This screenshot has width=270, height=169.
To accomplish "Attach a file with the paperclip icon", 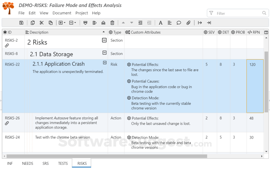I will [x=188, y=23].
